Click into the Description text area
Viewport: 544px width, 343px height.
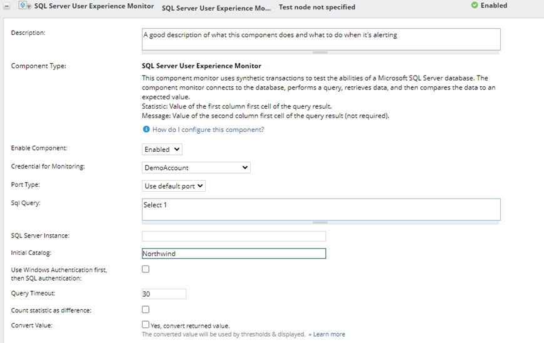pyautogui.click(x=321, y=38)
